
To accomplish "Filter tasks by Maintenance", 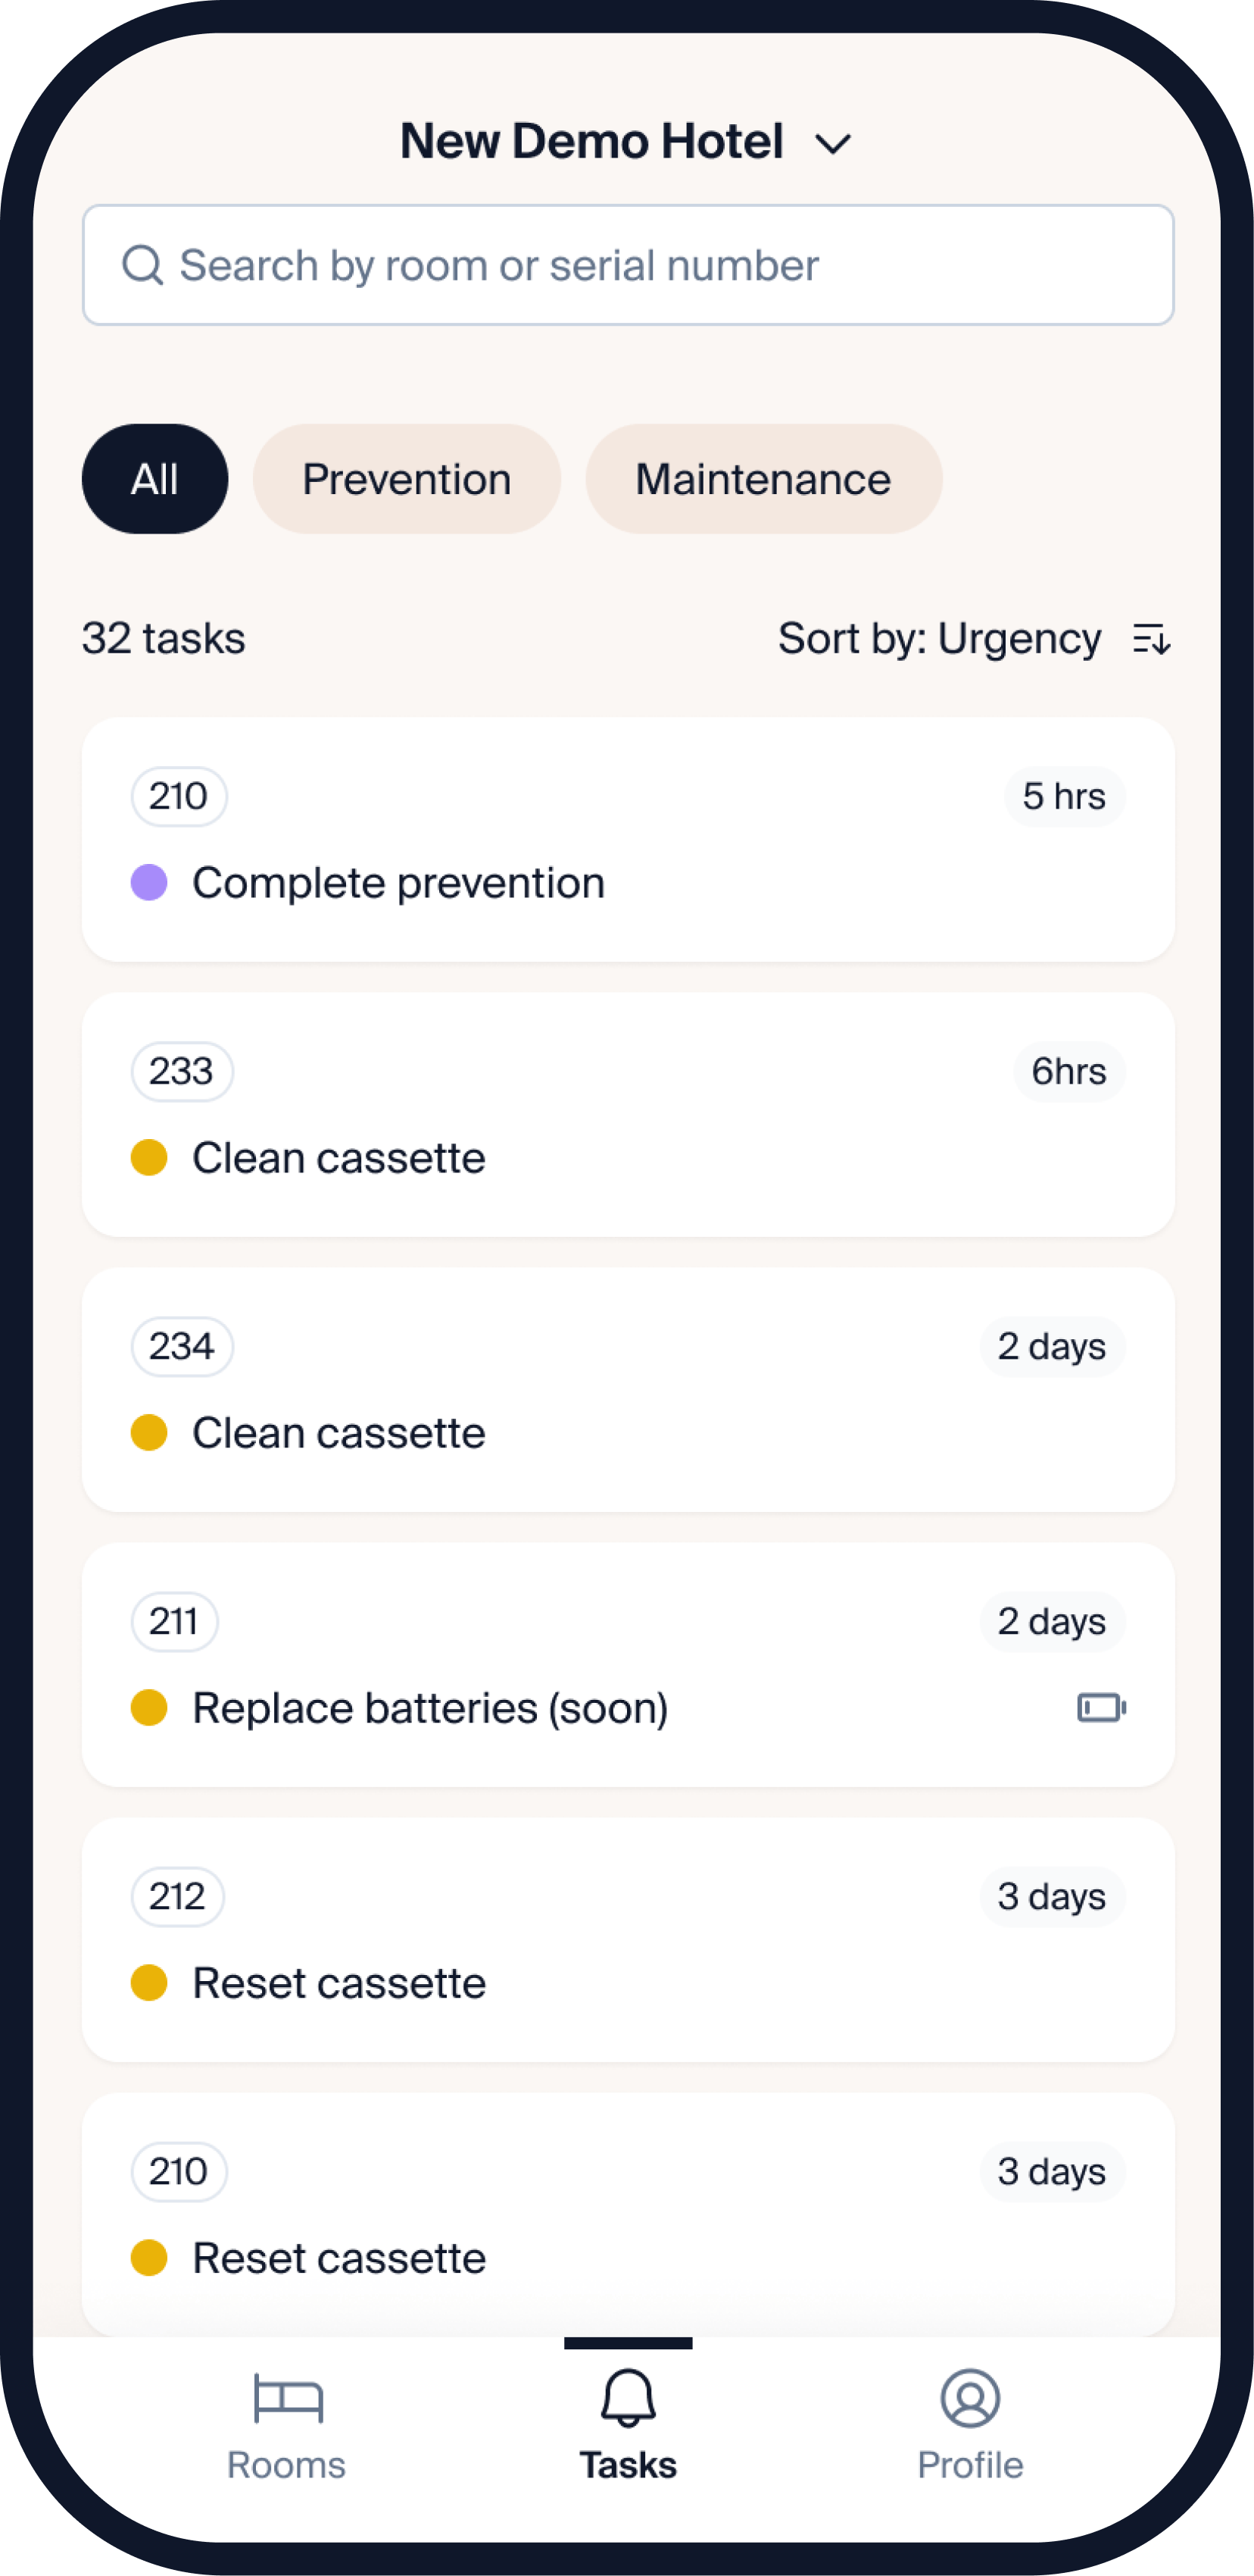I will pyautogui.click(x=763, y=479).
